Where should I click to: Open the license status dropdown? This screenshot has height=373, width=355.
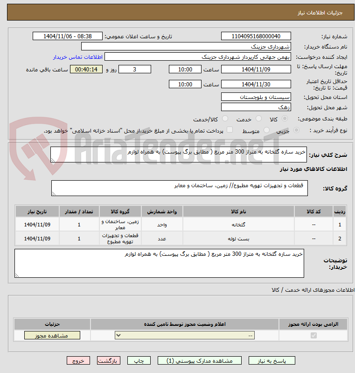tap(185, 335)
